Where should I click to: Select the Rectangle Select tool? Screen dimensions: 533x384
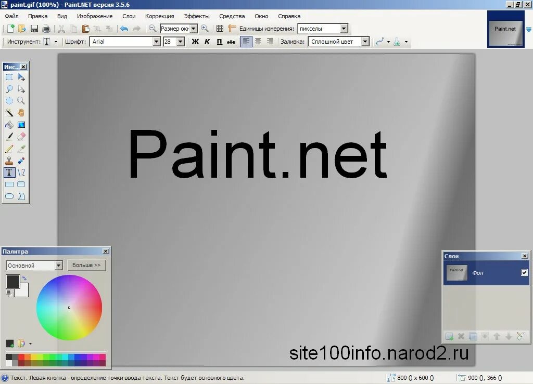pos(9,77)
